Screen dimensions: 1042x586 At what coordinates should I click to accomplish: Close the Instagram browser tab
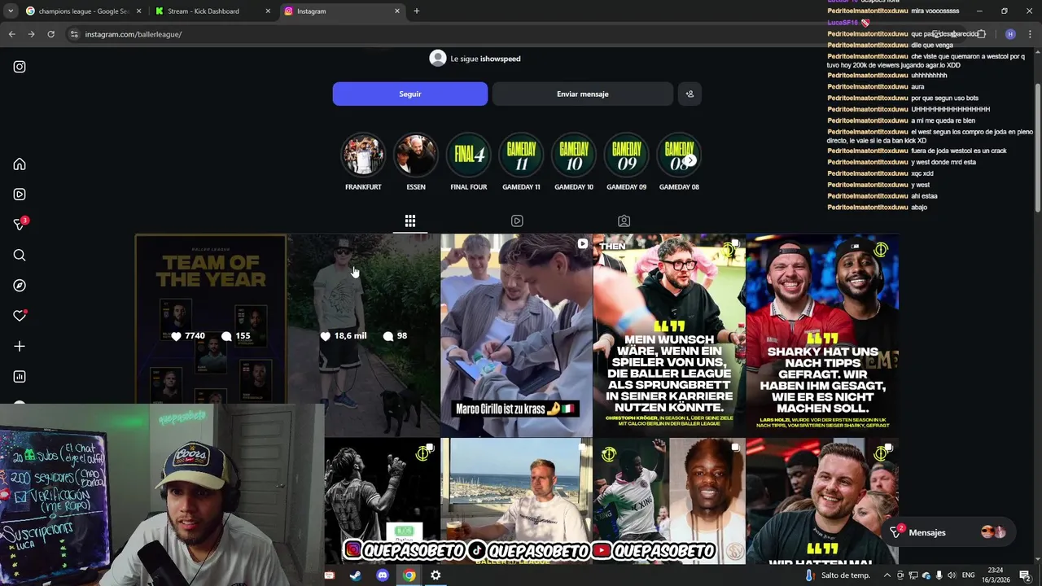(397, 11)
